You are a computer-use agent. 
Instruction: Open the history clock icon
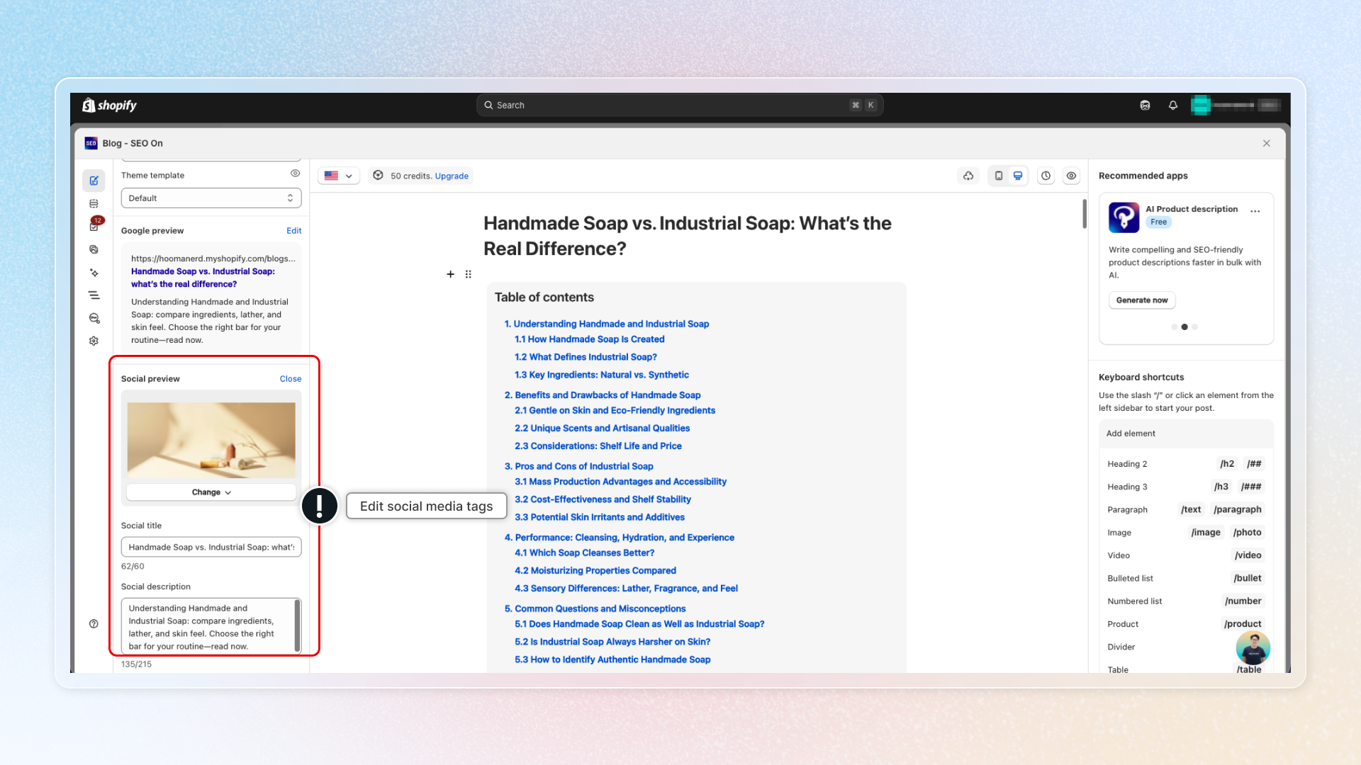1046,176
